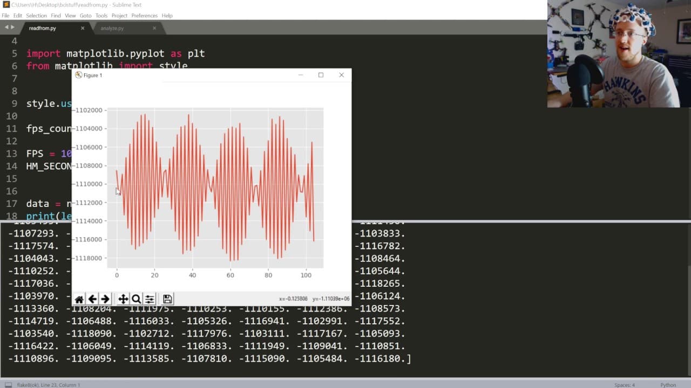Click the red plot line area

215,187
